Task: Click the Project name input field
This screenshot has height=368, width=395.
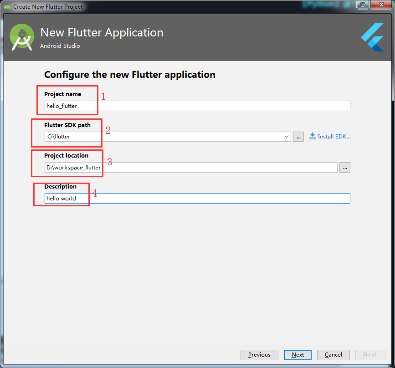Action: click(x=197, y=106)
